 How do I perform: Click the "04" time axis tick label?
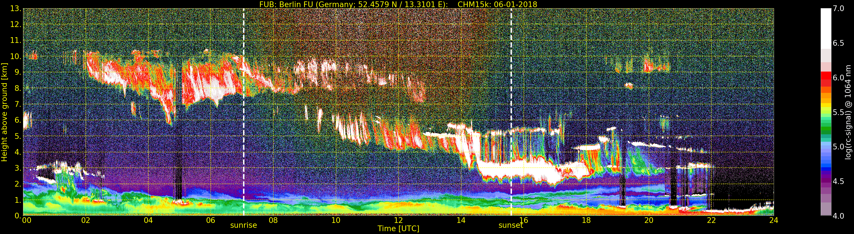click(x=148, y=220)
